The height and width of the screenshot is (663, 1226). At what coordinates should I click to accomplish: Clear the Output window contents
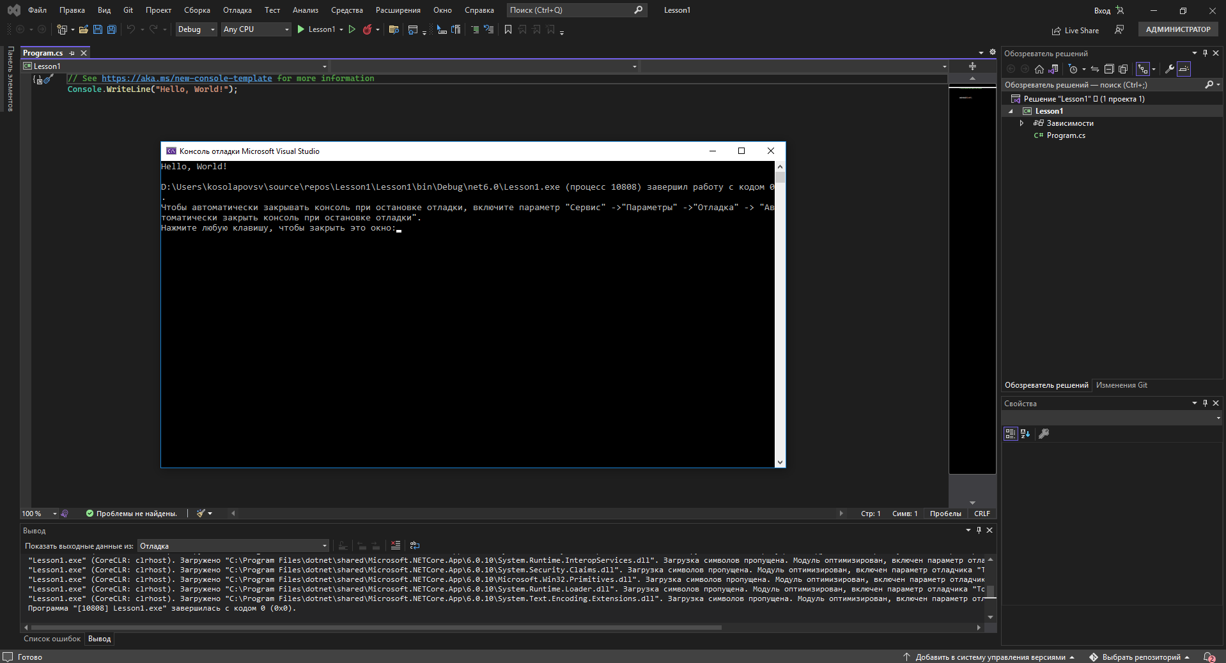[395, 546]
